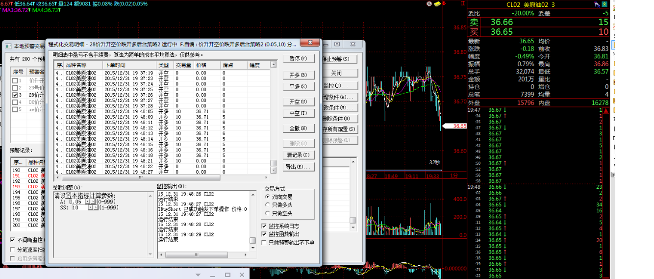Click the clock icon above the chart

pyautogui.click(x=429, y=4)
